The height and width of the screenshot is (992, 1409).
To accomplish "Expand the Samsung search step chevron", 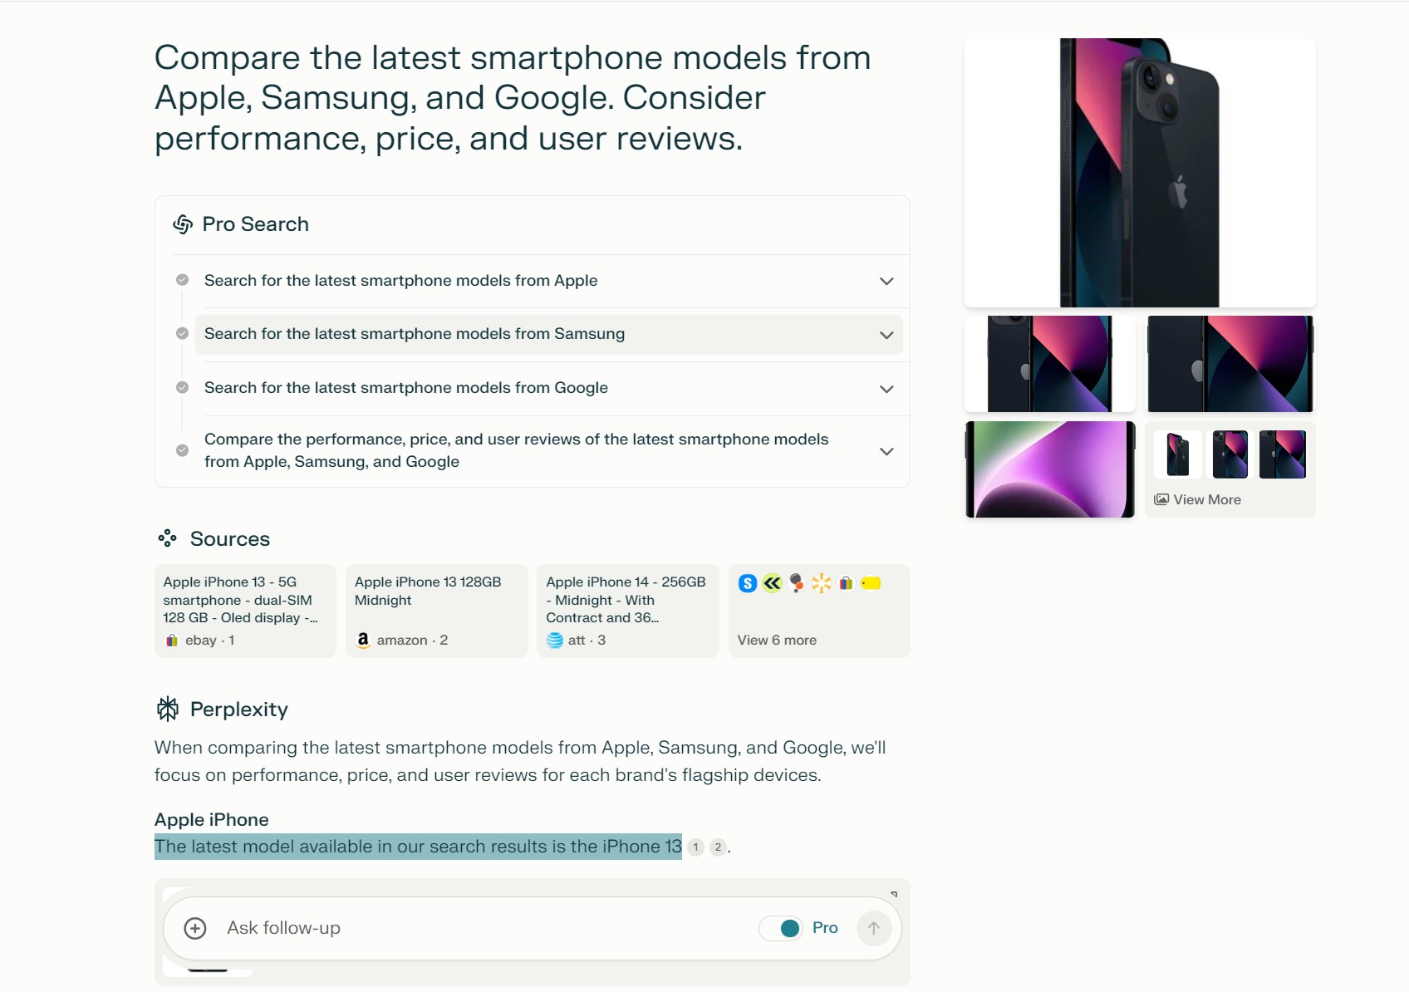I will point(886,335).
